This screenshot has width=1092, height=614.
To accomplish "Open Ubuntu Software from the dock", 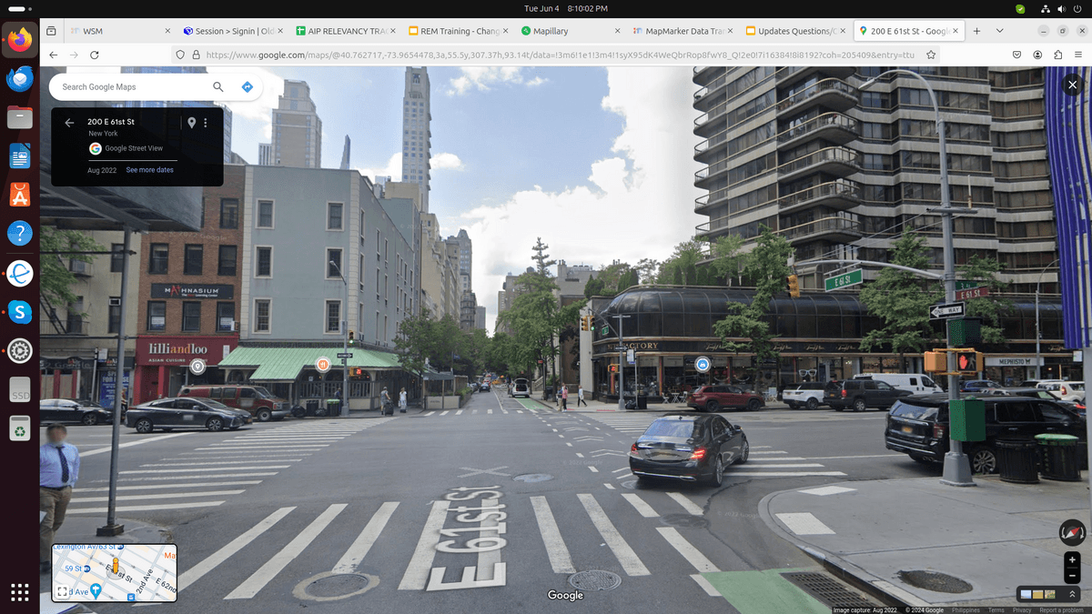I will tap(19, 195).
